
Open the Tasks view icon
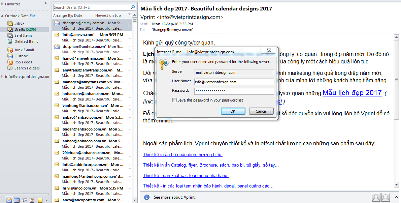[32, 200]
